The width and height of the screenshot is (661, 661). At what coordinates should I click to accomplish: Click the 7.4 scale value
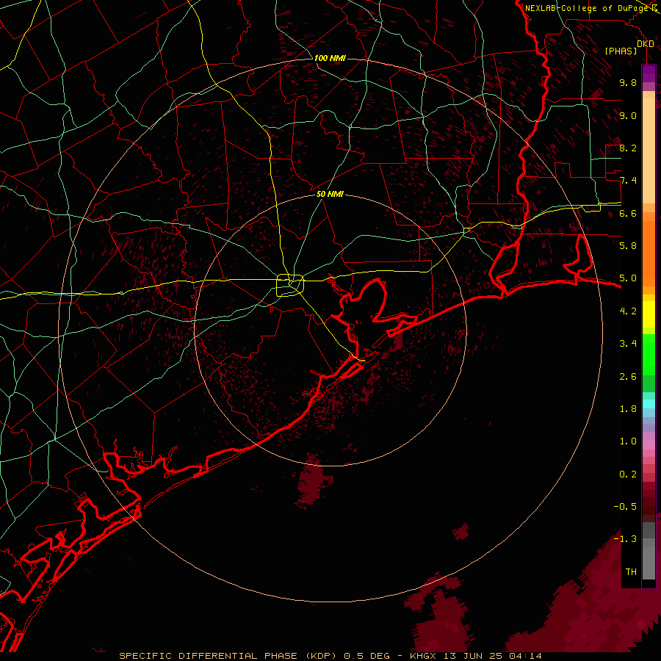628,181
